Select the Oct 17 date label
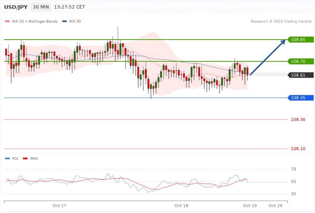315x213 pixels. click(59, 205)
